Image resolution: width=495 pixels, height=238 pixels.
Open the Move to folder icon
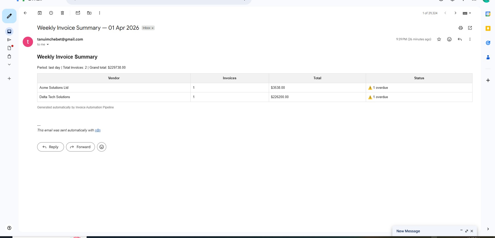[89, 13]
